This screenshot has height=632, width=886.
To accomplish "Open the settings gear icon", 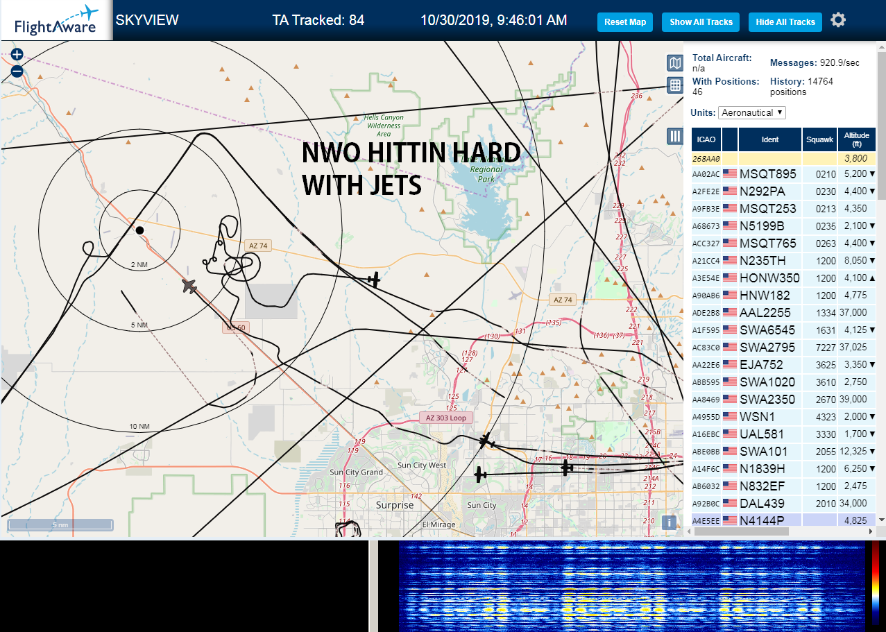I will tap(838, 20).
